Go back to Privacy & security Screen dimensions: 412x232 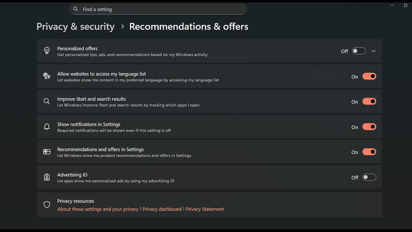(x=75, y=26)
